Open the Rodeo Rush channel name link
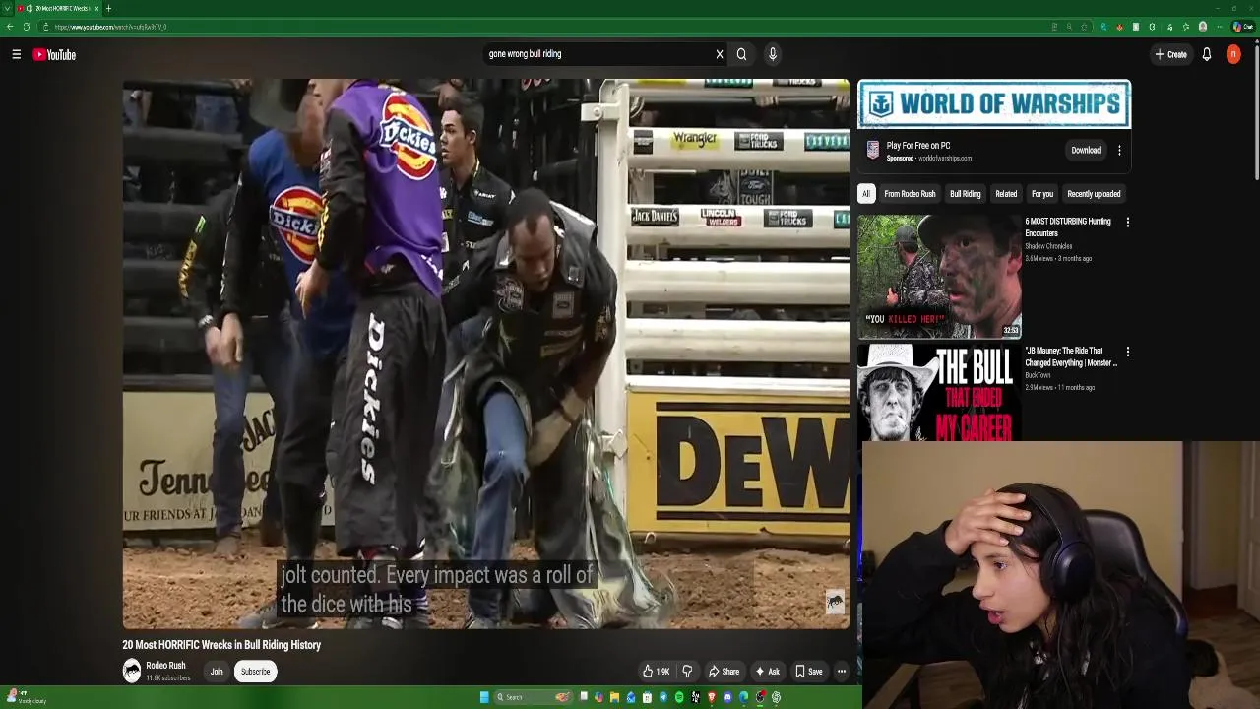Image resolution: width=1260 pixels, height=709 pixels. [x=165, y=666]
